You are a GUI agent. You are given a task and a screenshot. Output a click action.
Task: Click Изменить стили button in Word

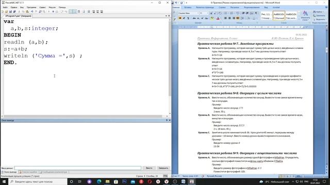click(305, 16)
